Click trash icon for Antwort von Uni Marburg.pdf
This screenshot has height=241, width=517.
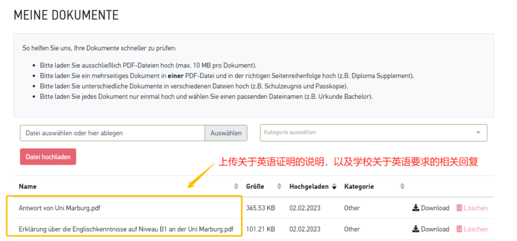click(459, 208)
